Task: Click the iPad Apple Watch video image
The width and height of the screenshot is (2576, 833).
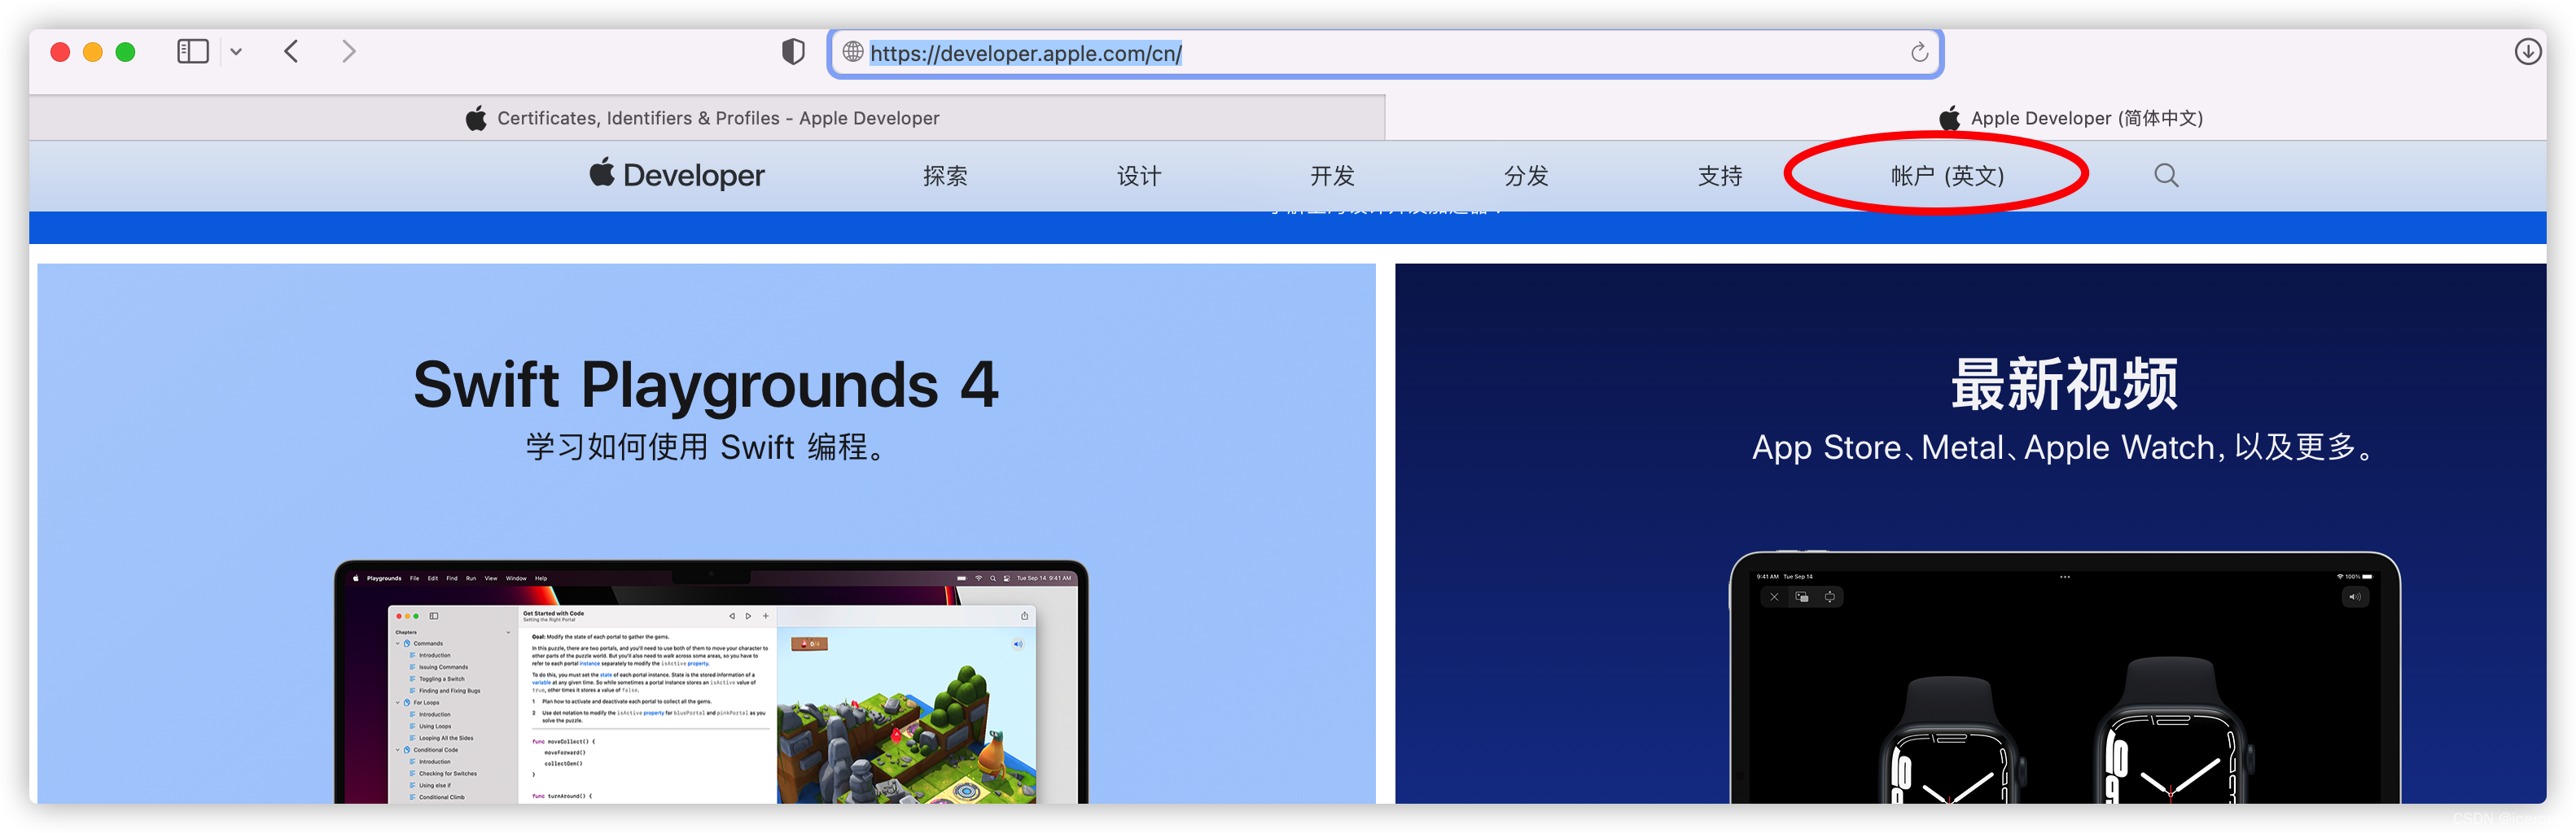Action: pos(2065,677)
